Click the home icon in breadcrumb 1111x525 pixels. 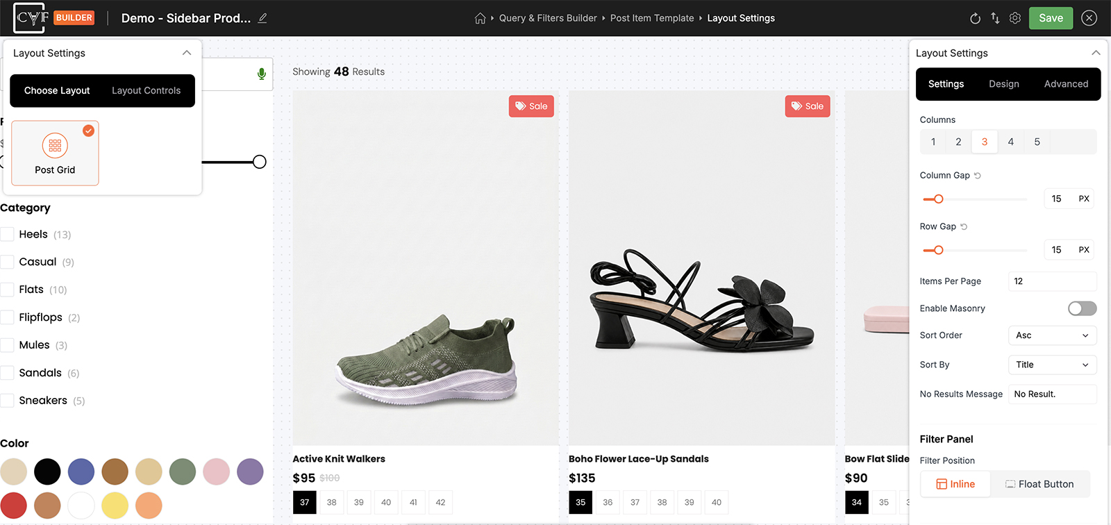pyautogui.click(x=480, y=18)
